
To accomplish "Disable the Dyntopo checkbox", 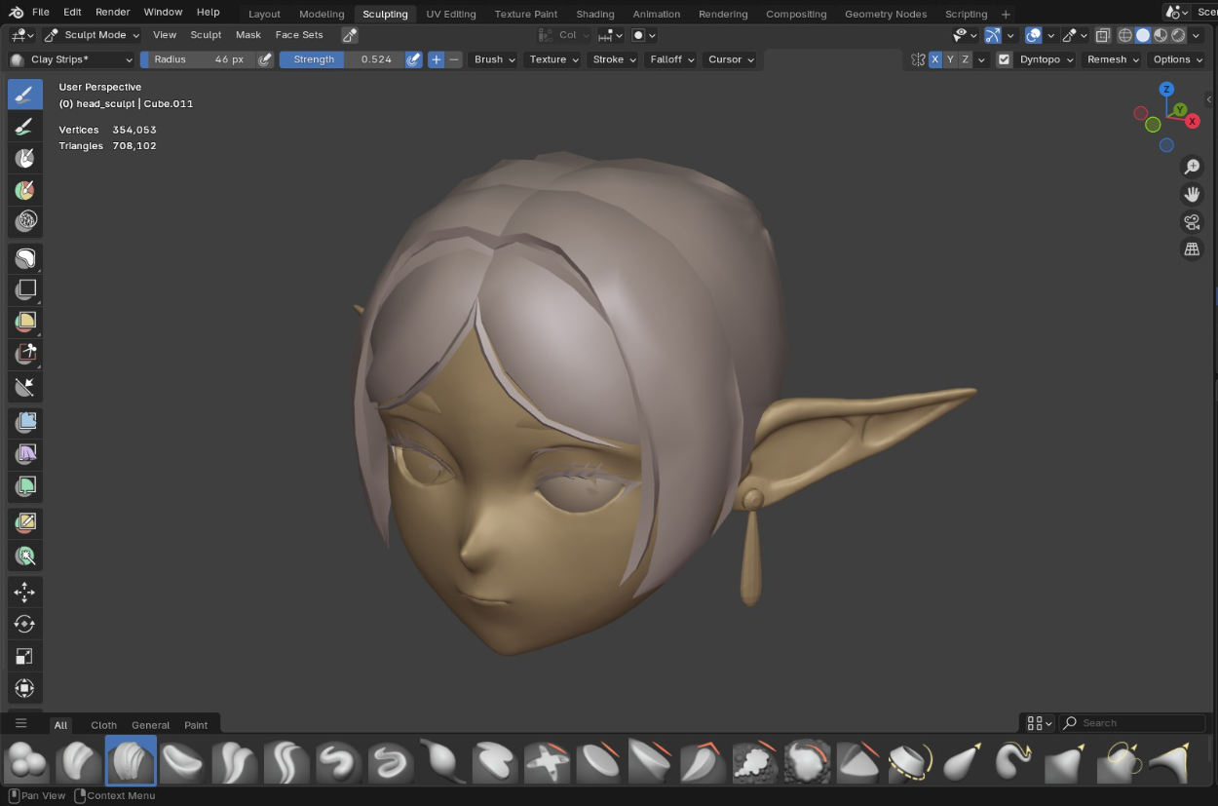I will (1004, 59).
